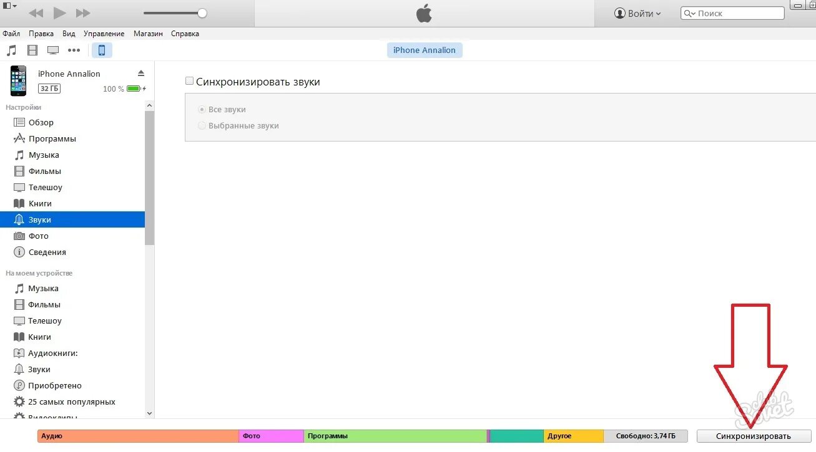The width and height of the screenshot is (816, 452).
Task: Open the Music library icon in toolbar
Action: coord(11,50)
